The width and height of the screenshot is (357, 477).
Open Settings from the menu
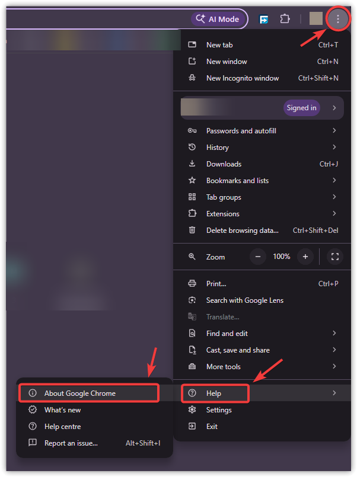219,409
